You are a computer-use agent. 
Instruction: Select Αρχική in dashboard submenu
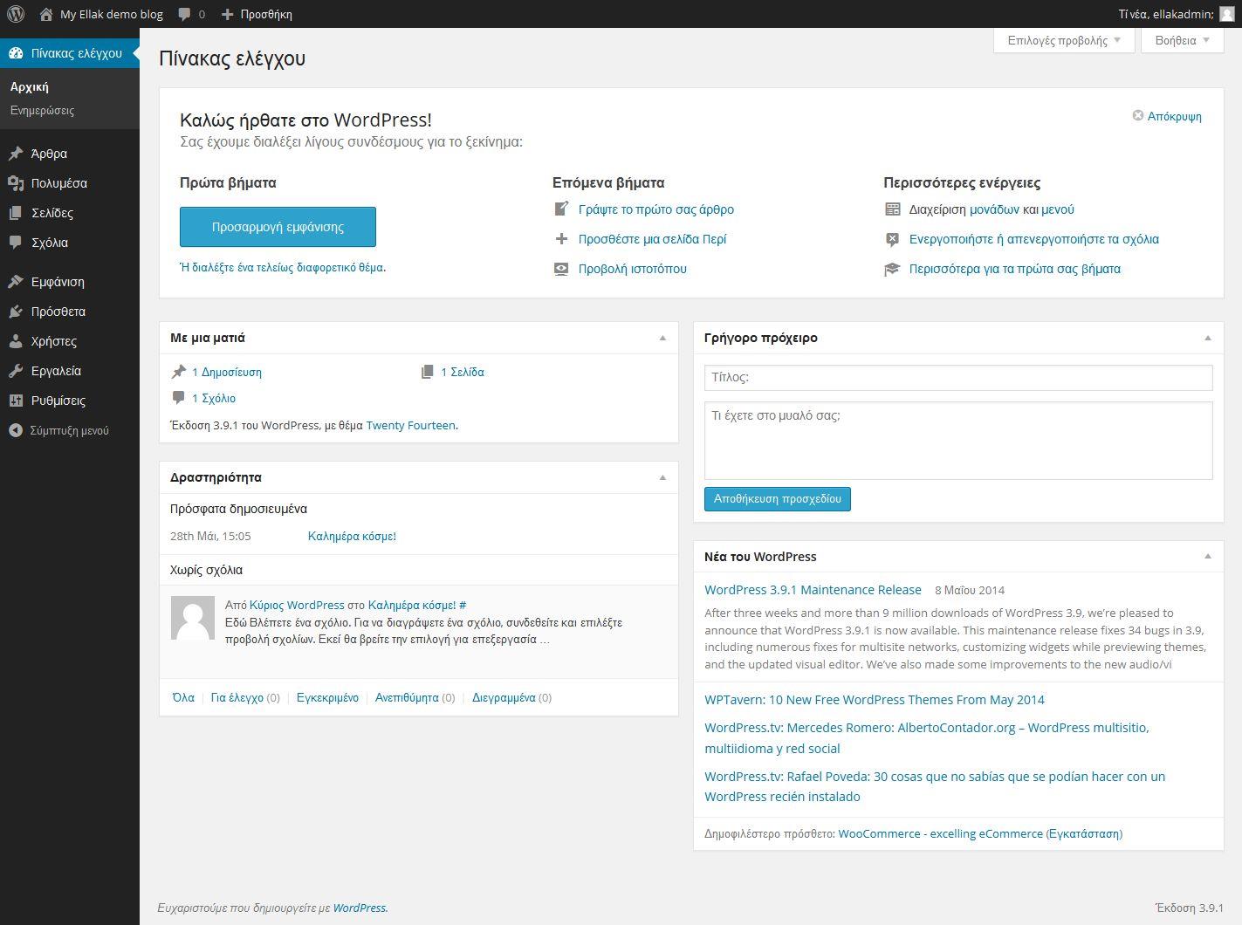30,87
